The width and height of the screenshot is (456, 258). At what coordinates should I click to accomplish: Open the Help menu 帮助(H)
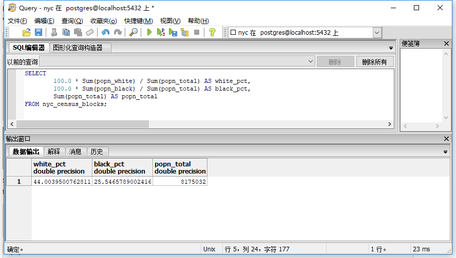[x=198, y=21]
